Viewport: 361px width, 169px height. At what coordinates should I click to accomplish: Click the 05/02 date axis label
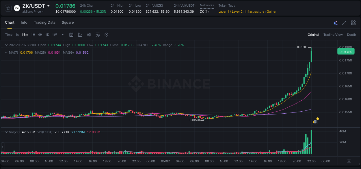[165, 161]
